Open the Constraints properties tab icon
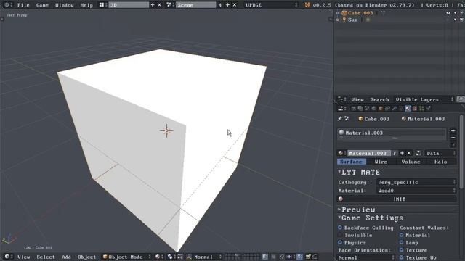 pos(387,108)
